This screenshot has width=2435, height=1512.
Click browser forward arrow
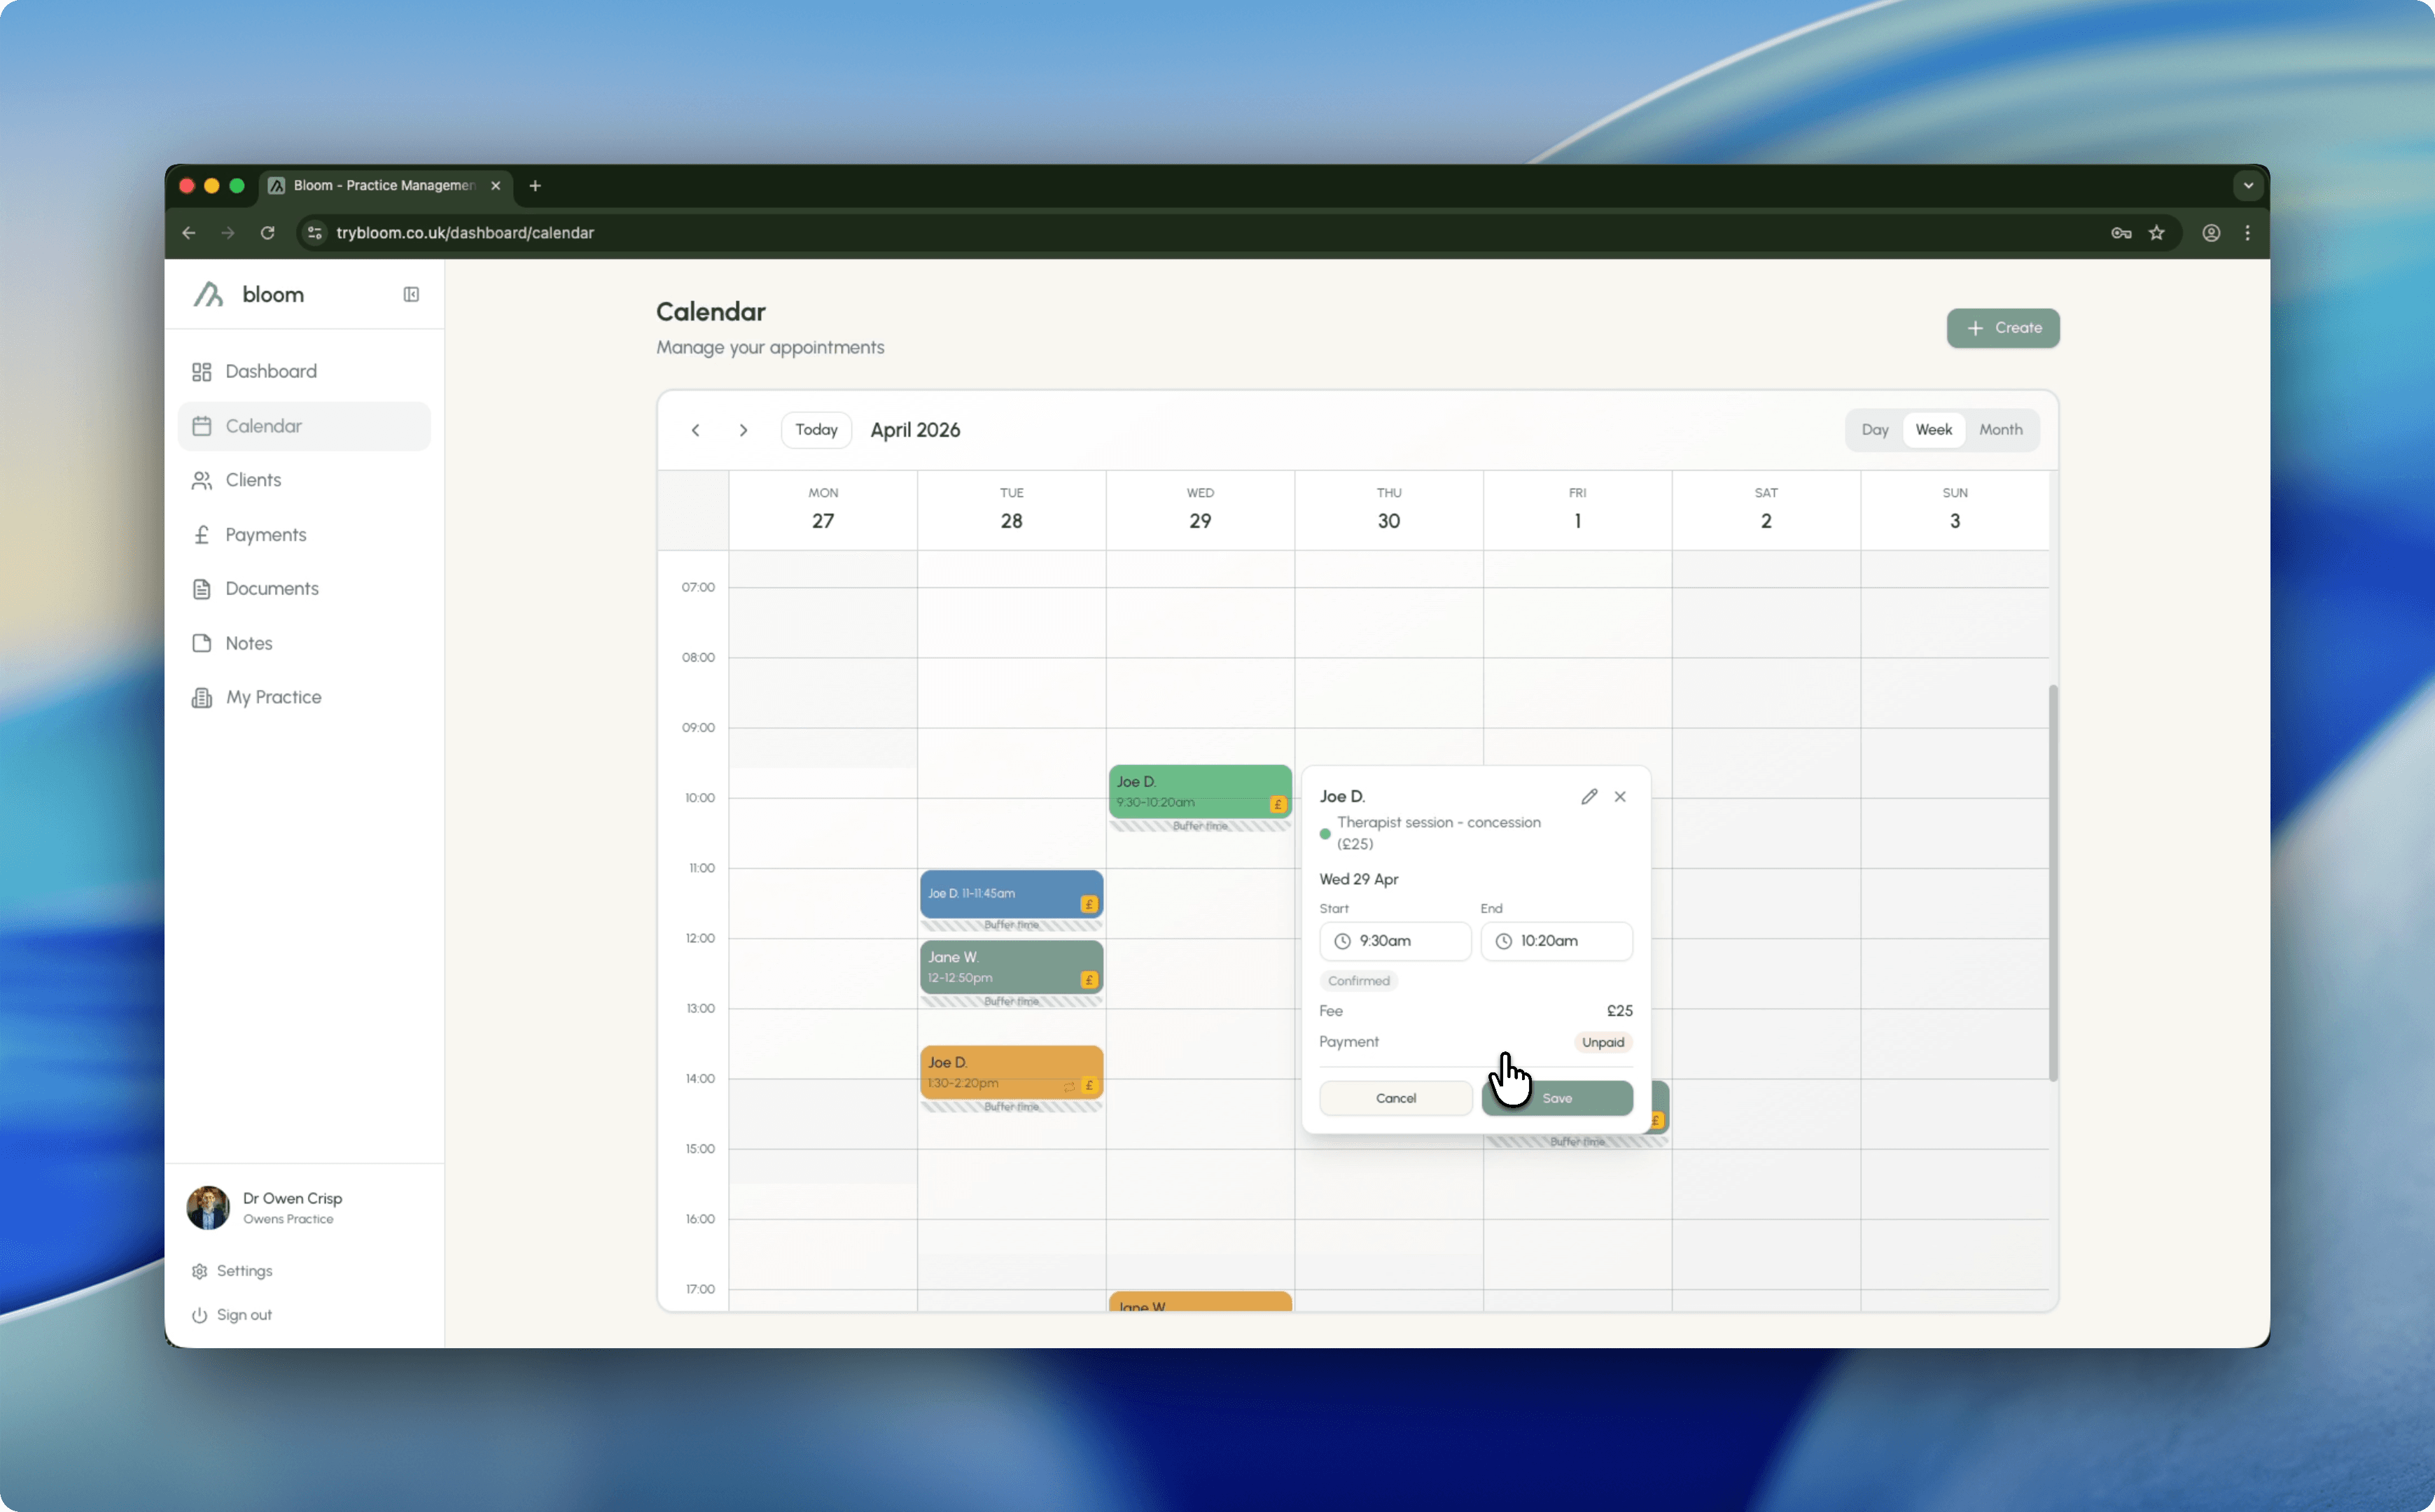click(228, 233)
